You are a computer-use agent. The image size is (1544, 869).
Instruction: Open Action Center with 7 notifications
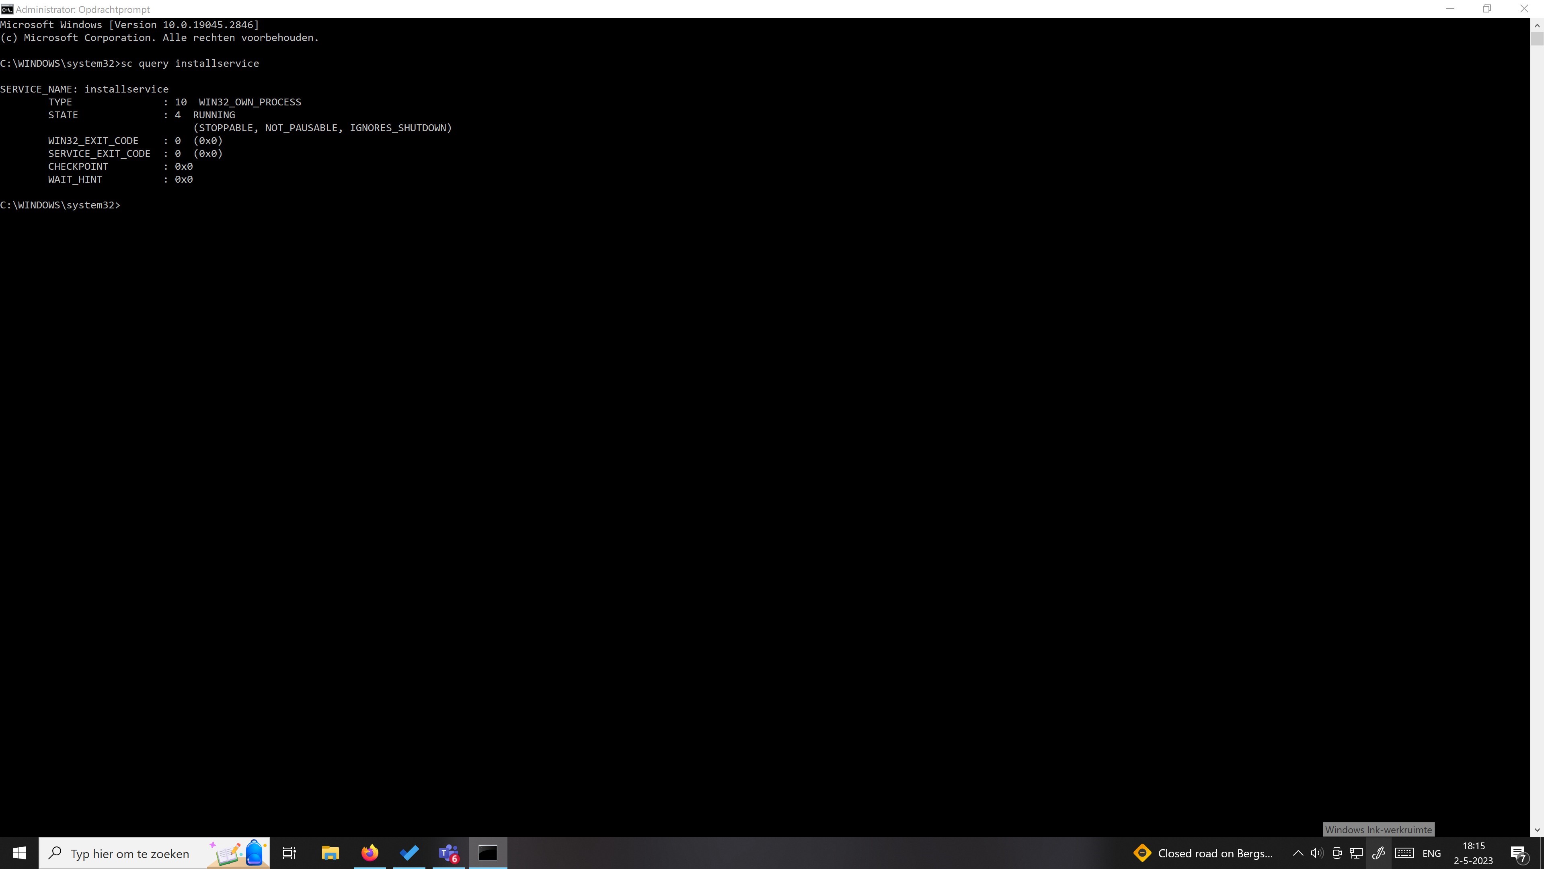tap(1518, 853)
